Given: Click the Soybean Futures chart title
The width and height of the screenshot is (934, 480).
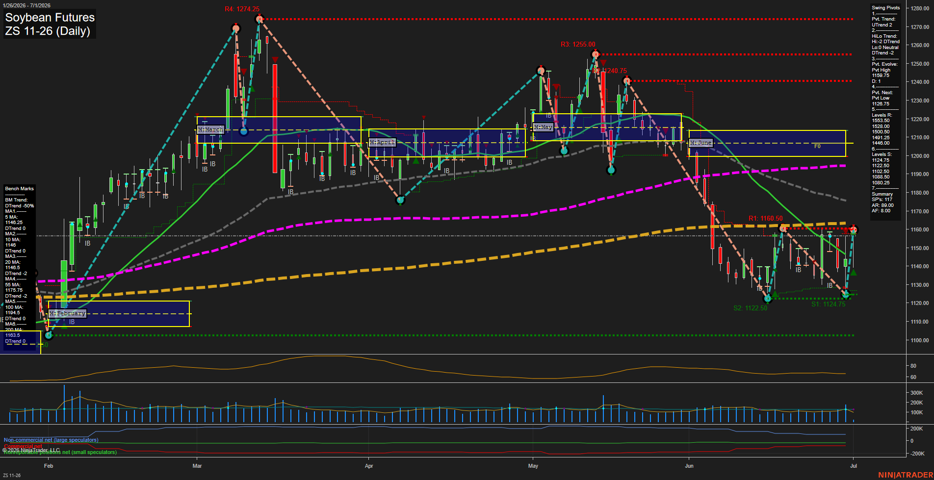Looking at the screenshot, I should 50,18.
